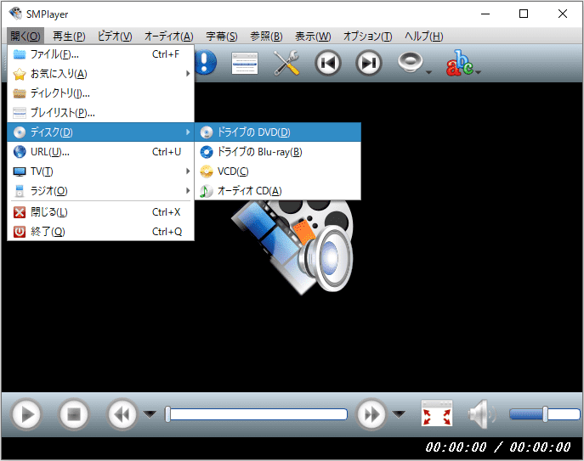Viewport: 584px width, 461px height.
Task: Open the TV(T) submenu entry
Action: (x=100, y=171)
